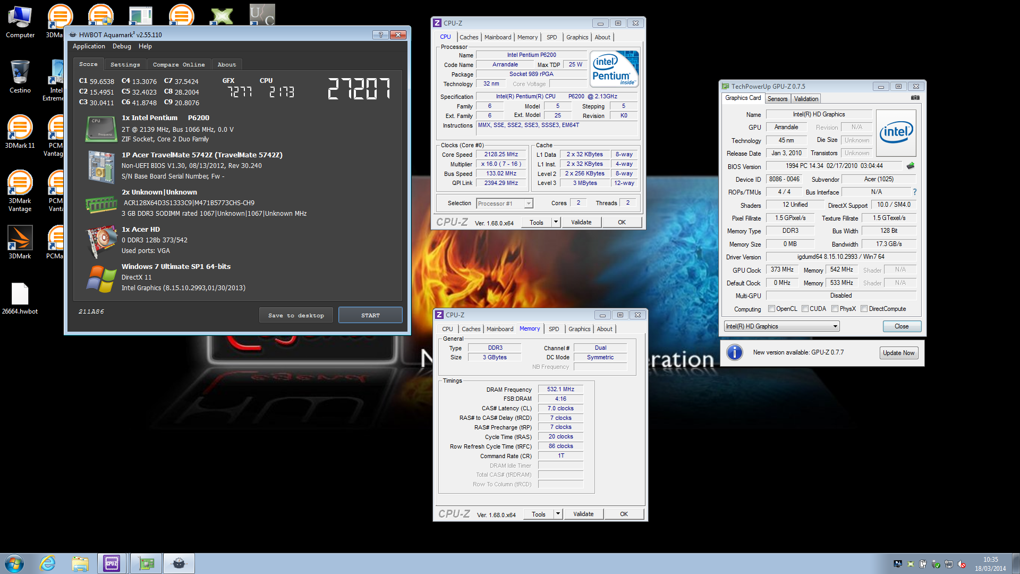Image resolution: width=1020 pixels, height=574 pixels.
Task: Click Tools in the bottom CPU-Z window
Action: (x=539, y=514)
